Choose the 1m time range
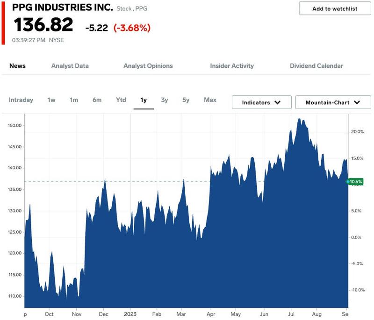The width and height of the screenshot is (374, 320). [x=74, y=100]
